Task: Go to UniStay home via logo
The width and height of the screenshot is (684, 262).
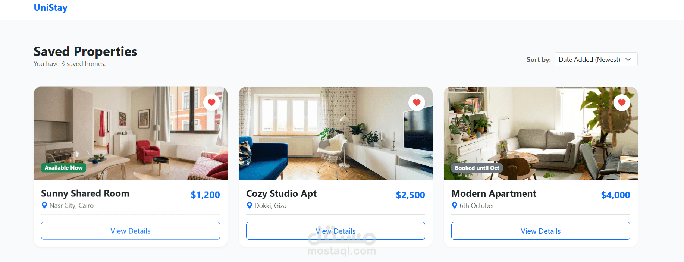Action: point(50,8)
